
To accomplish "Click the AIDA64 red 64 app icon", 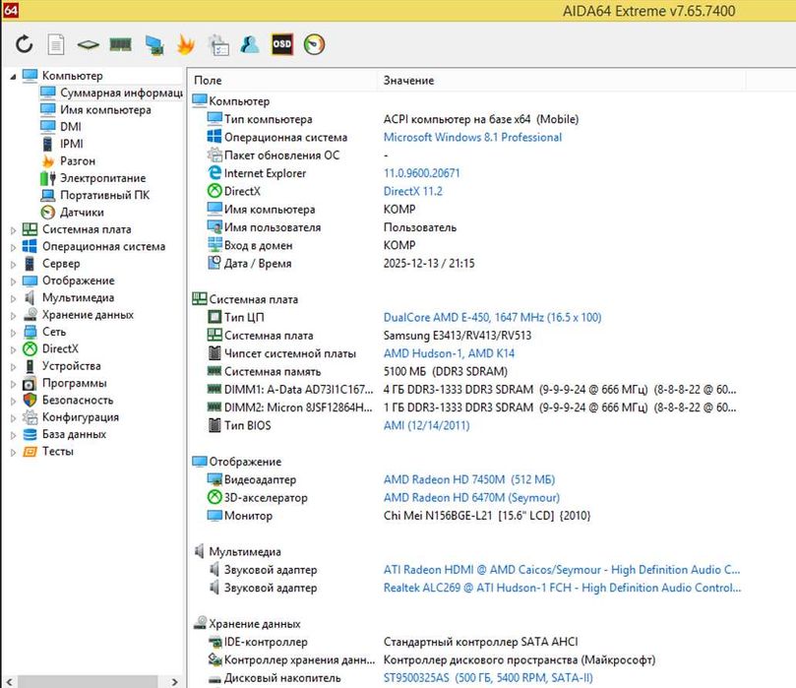I will pyautogui.click(x=10, y=10).
